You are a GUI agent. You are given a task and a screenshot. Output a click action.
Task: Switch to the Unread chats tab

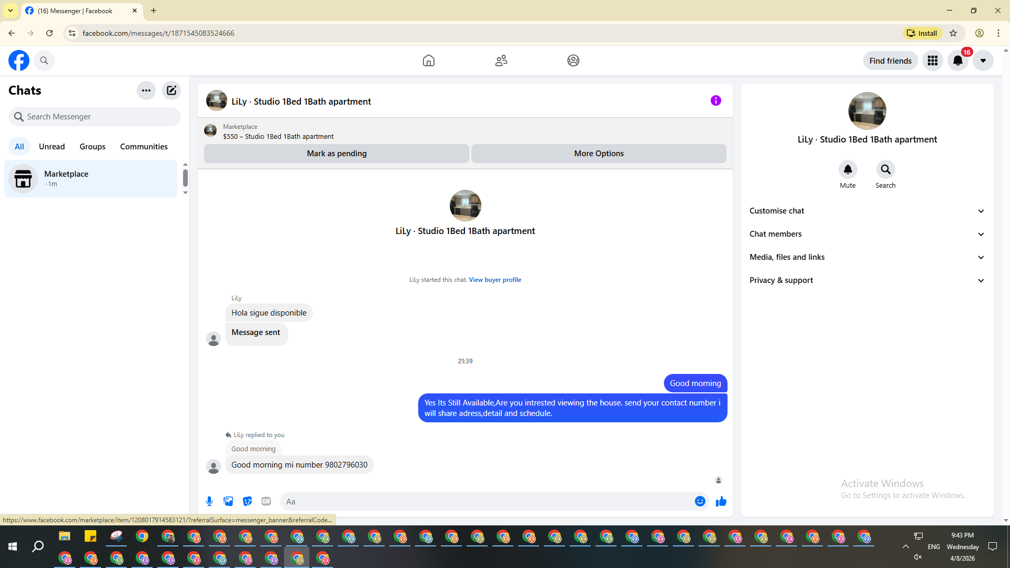click(x=52, y=147)
